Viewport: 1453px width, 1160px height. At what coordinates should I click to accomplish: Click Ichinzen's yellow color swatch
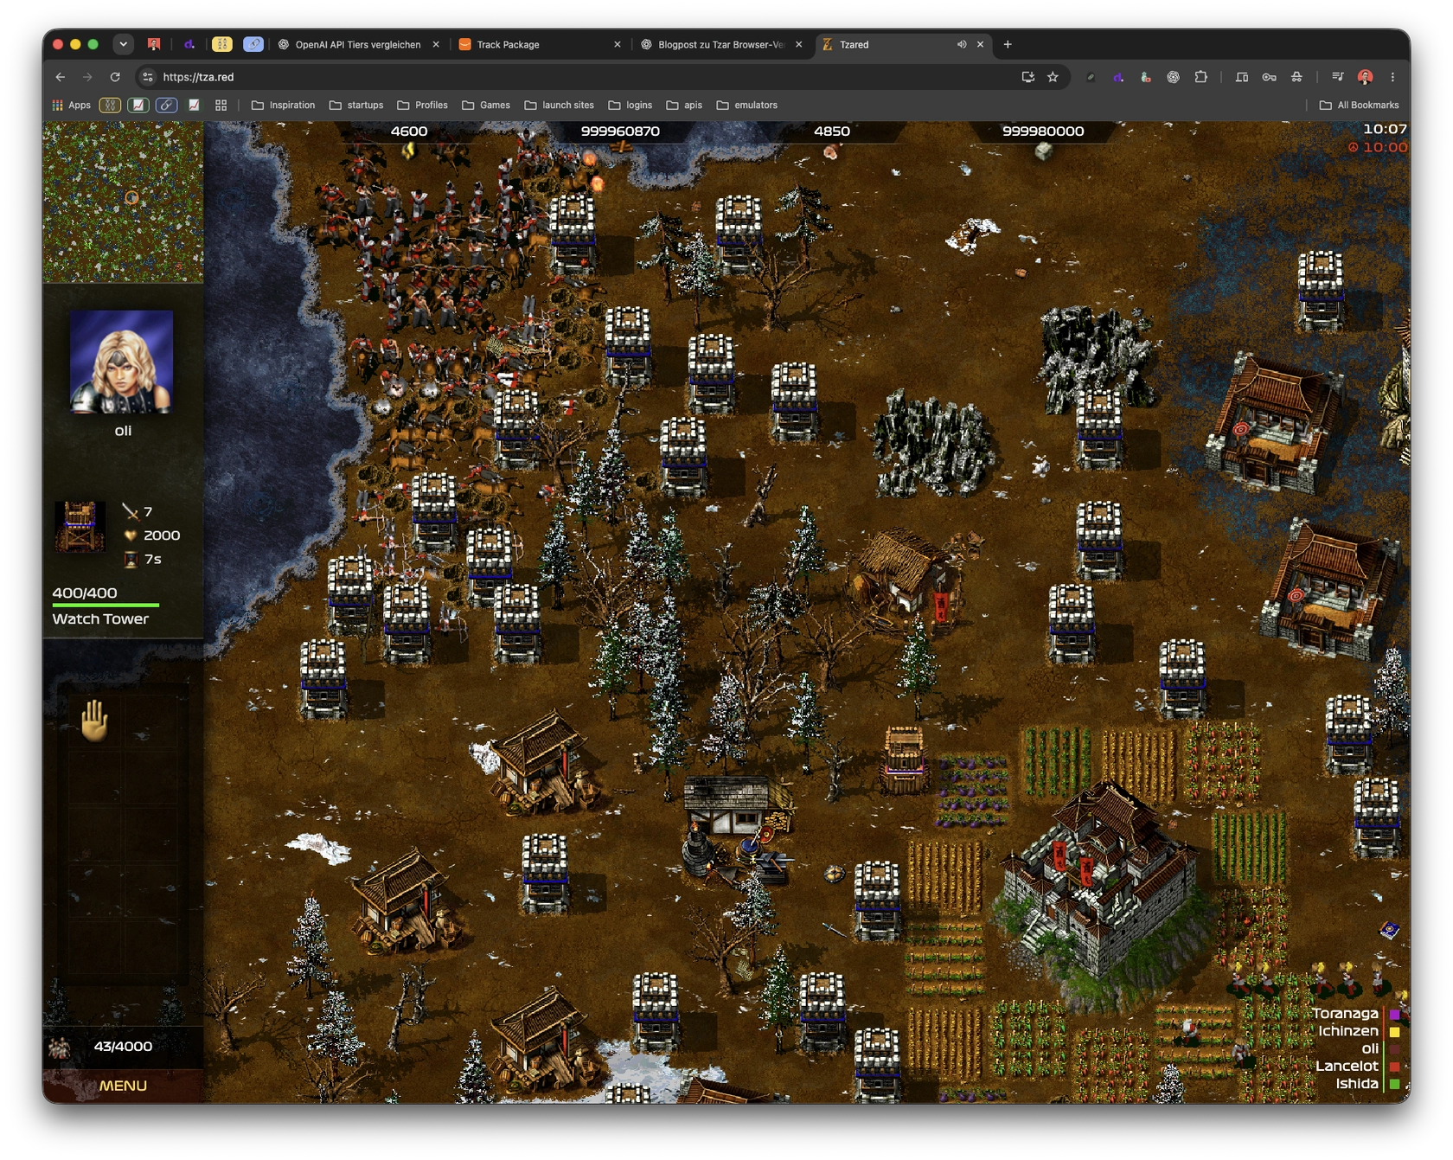point(1394,1031)
